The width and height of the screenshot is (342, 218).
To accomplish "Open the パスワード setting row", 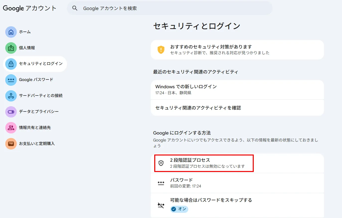I will (237, 183).
